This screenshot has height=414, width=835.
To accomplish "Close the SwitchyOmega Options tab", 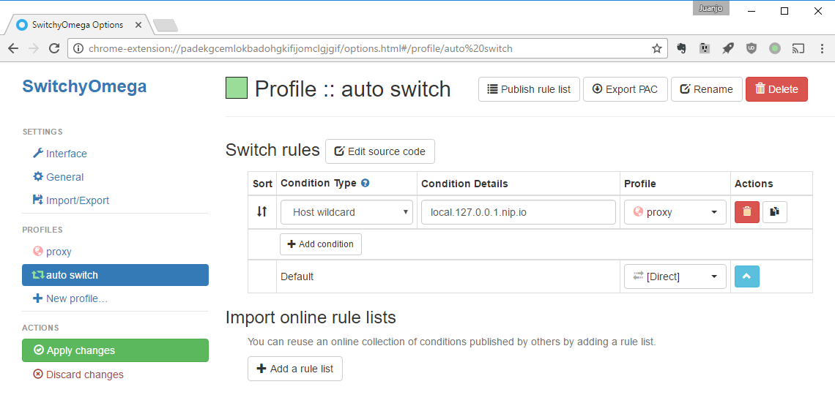I will click(x=138, y=24).
